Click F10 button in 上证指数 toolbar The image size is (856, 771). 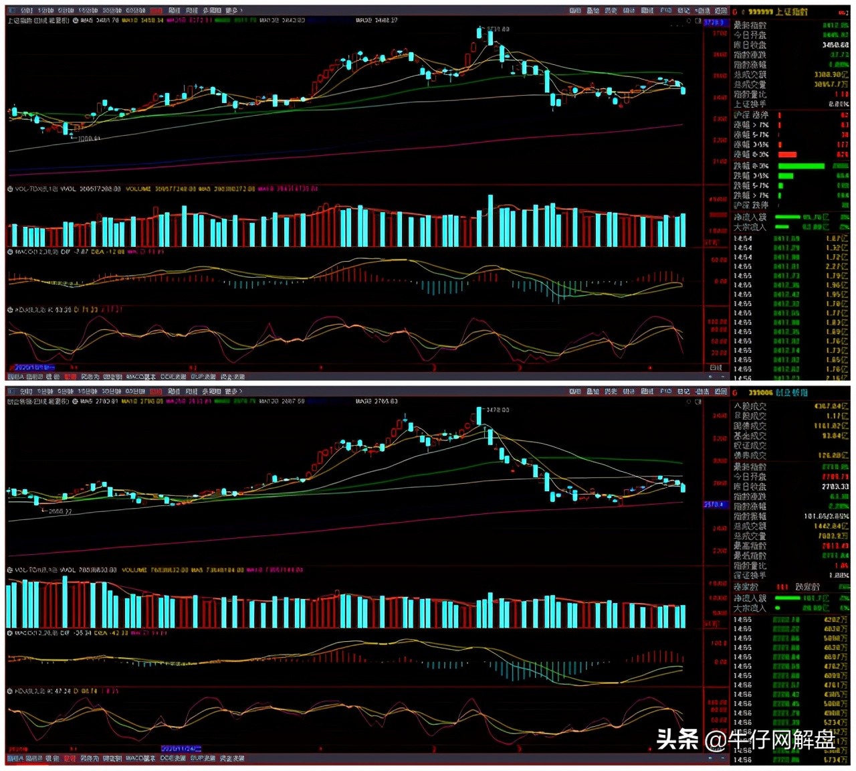point(666,11)
